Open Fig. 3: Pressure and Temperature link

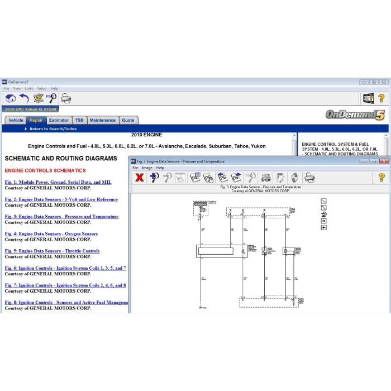click(x=61, y=217)
